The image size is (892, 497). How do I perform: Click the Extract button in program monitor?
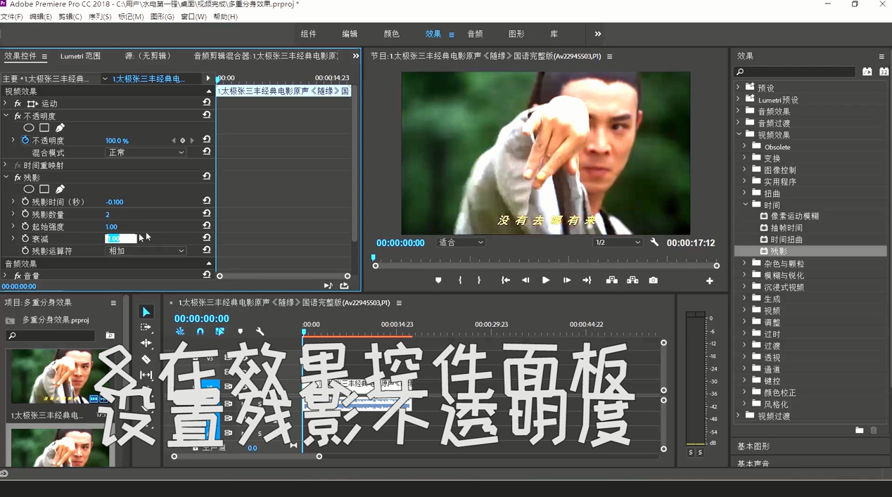(632, 280)
